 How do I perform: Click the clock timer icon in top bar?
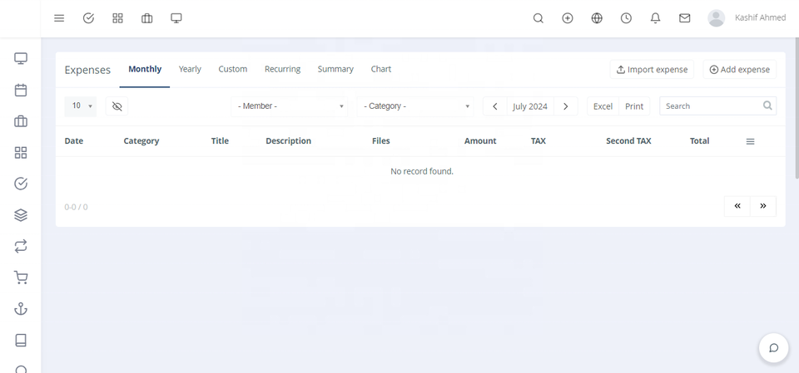[x=626, y=17]
